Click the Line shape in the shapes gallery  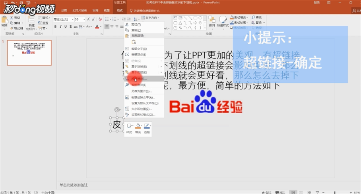coord(185,18)
